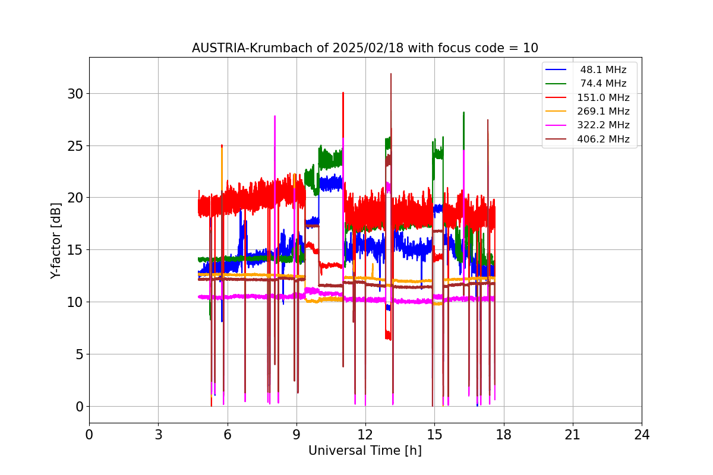Click the blue legend line swatch
The height and width of the screenshot is (475, 713).
(556, 70)
